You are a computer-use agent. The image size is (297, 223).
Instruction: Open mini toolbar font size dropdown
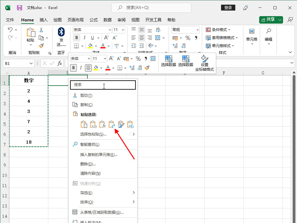click(105, 59)
